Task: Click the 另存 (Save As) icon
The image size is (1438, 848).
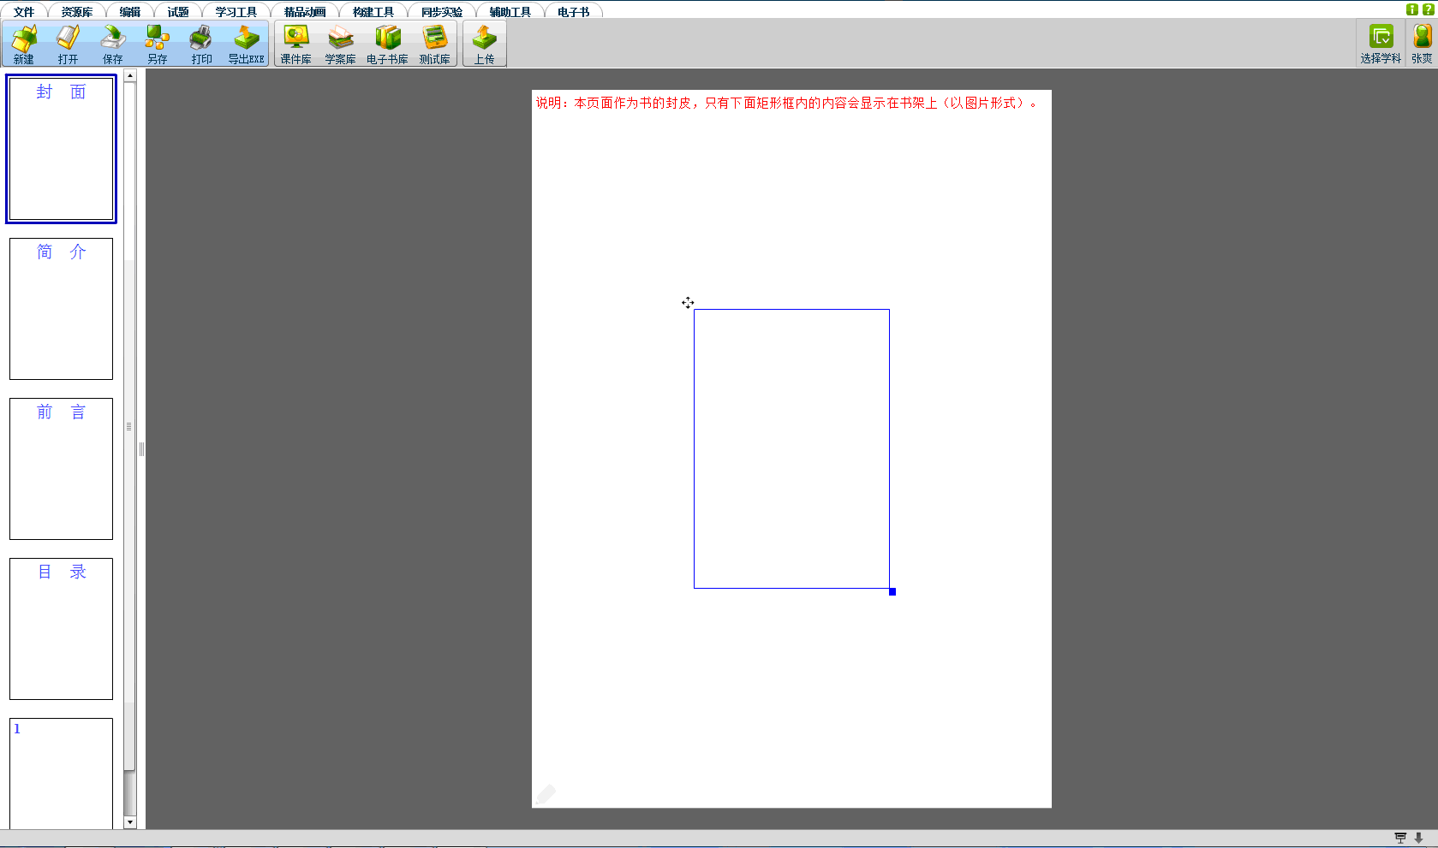Action: pyautogui.click(x=158, y=44)
